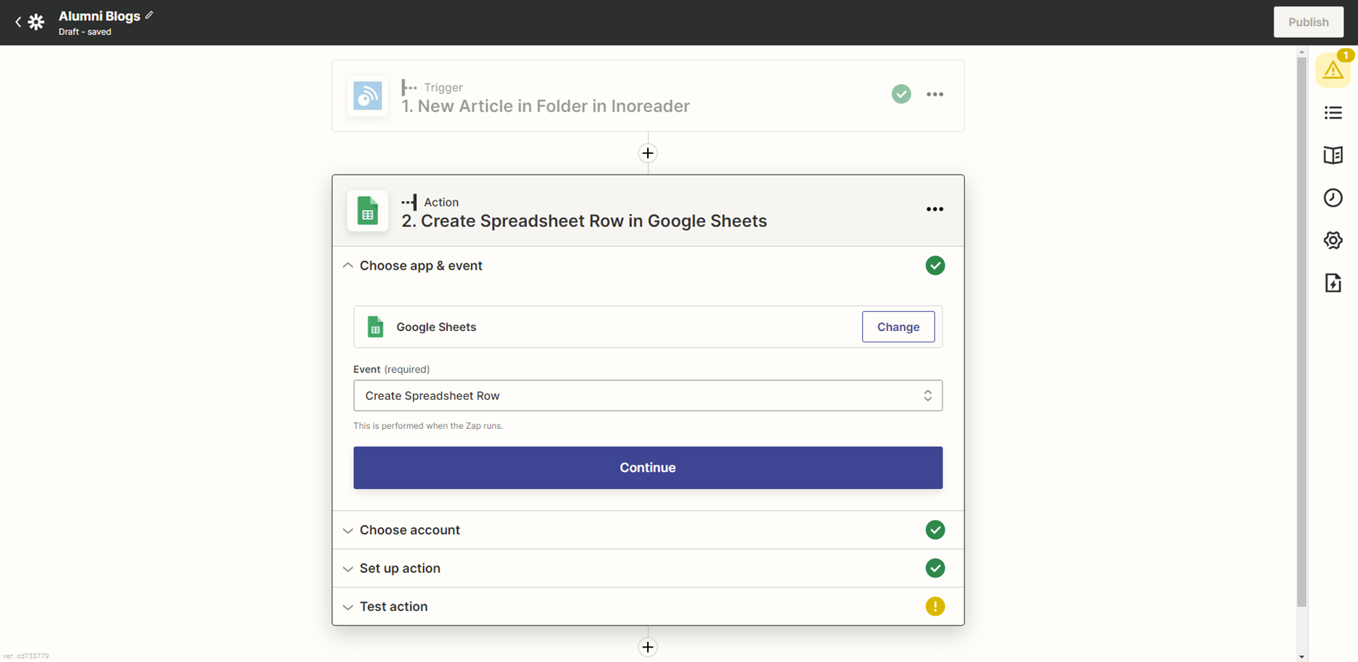This screenshot has height=662, width=1358.
Task: Click Change to switch the app
Action: (x=898, y=327)
